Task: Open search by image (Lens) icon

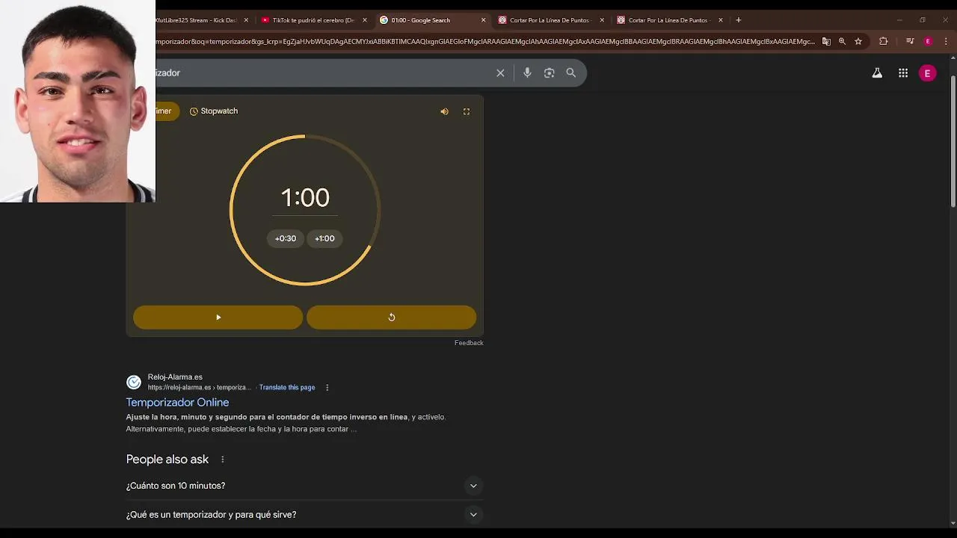Action: tap(550, 72)
